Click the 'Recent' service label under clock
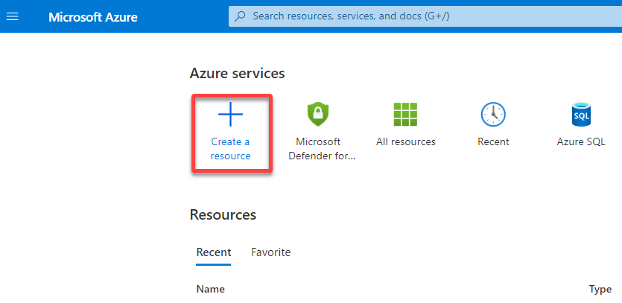Image resolution: width=622 pixels, height=303 pixels. tap(493, 141)
